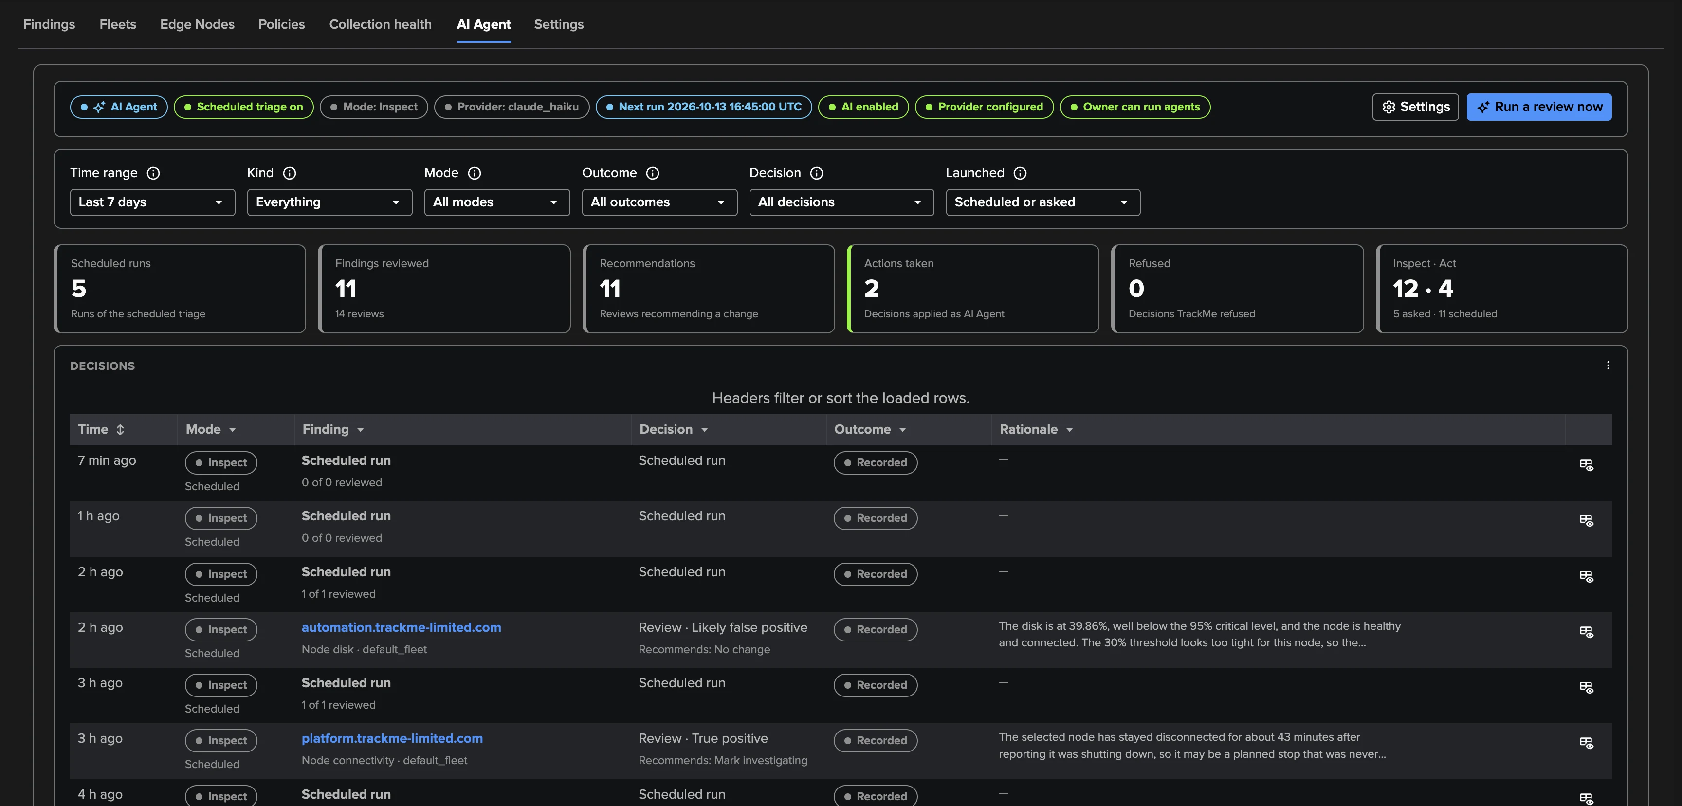Click Owner can run agents chip
This screenshot has height=806, width=1682.
click(x=1135, y=107)
